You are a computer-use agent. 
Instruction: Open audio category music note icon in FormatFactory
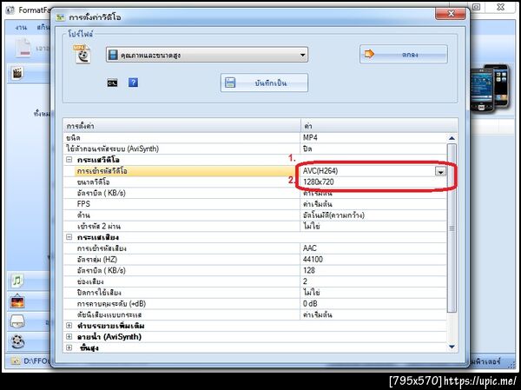17,281
